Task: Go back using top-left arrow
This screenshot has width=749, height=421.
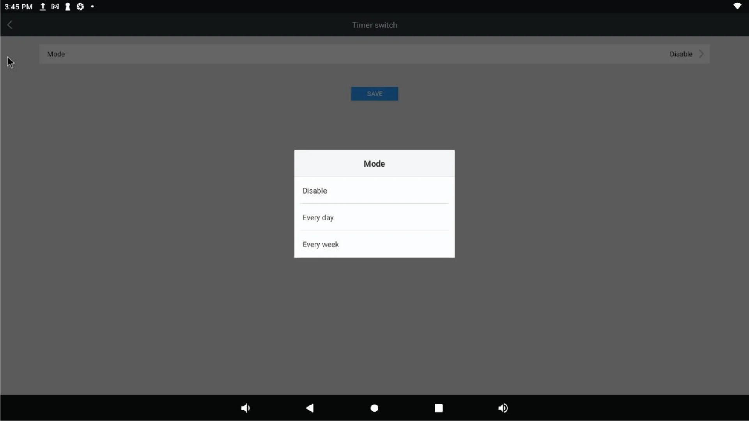Action: coord(10,25)
